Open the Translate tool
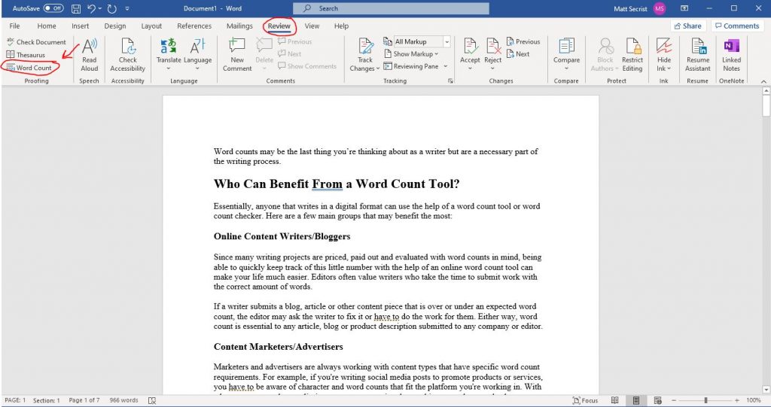Screen dimensions: 771x407 (169, 54)
